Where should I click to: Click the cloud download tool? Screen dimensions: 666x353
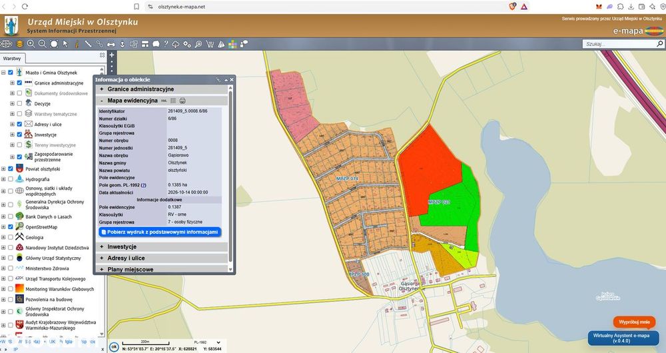click(175, 44)
